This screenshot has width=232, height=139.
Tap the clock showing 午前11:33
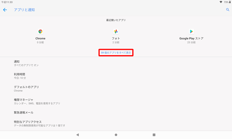[x=7, y=2]
